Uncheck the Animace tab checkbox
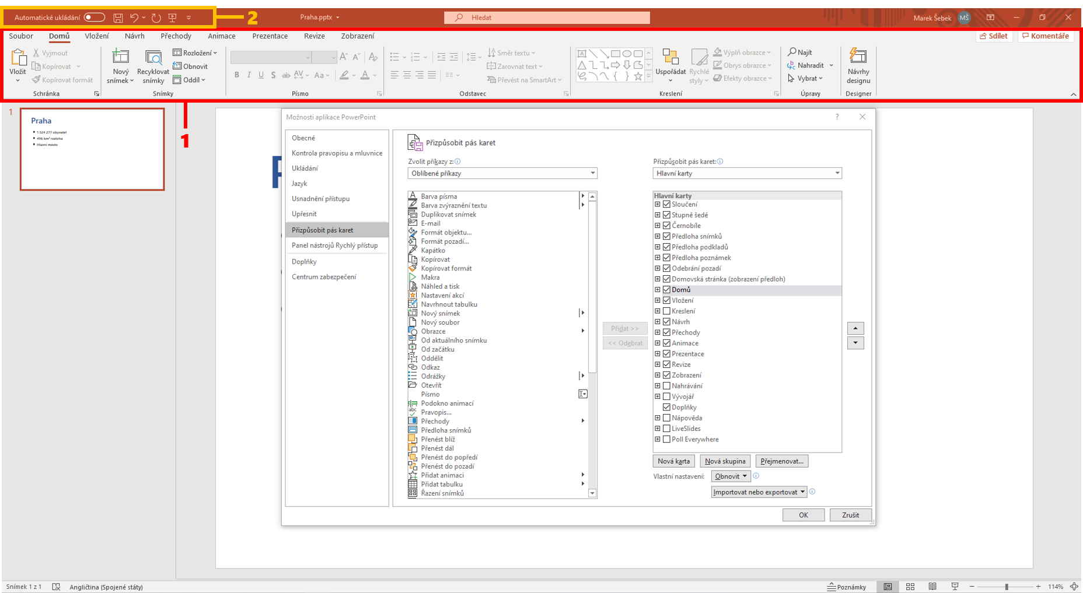Screen dimensions: 1083x593 pyautogui.click(x=666, y=343)
